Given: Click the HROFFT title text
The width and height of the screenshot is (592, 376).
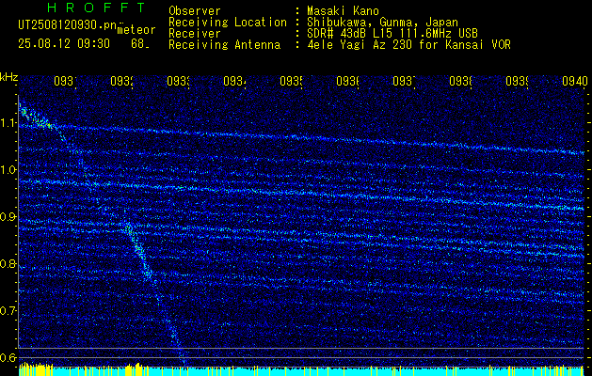Looking at the screenshot, I should [x=97, y=8].
